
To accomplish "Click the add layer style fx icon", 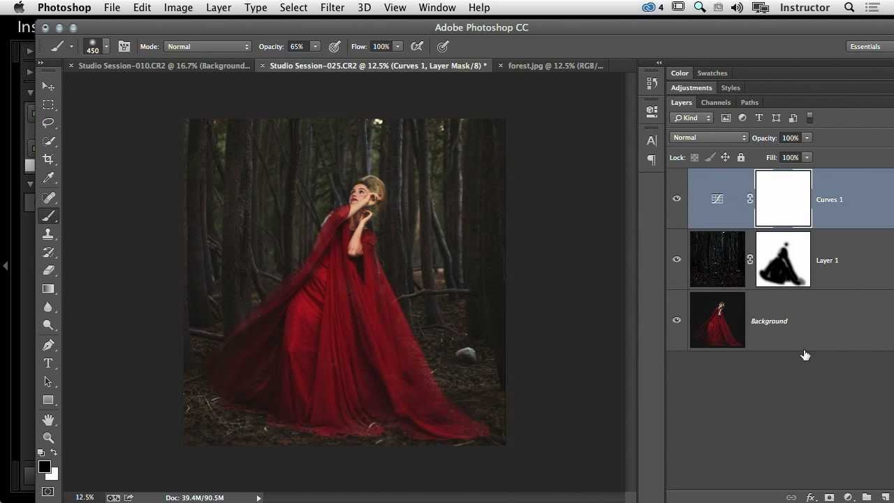I will click(811, 497).
